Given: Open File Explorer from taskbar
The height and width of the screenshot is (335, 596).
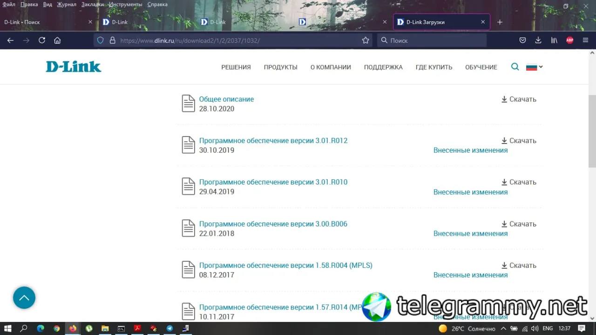Looking at the screenshot, I should [x=105, y=328].
